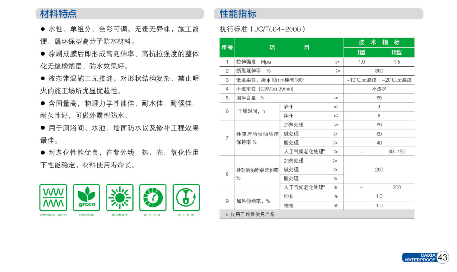
Task: Click the bullet text starting 耐老化性能优良
Action: click(x=120, y=159)
